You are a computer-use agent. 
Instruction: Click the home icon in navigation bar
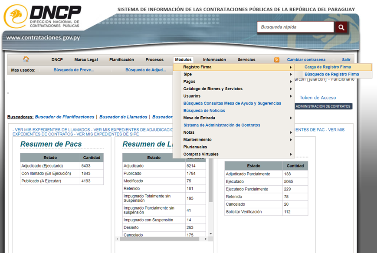26,59
